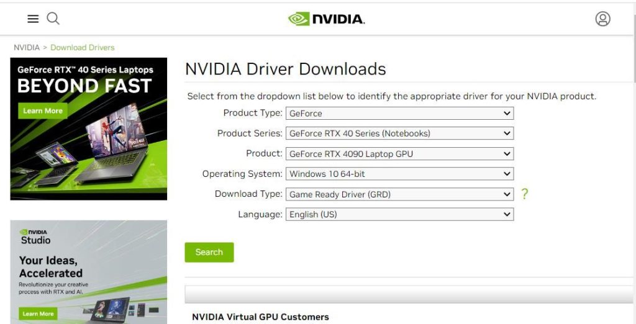Click Learn More on NVIDIA Studio banner

click(x=39, y=313)
